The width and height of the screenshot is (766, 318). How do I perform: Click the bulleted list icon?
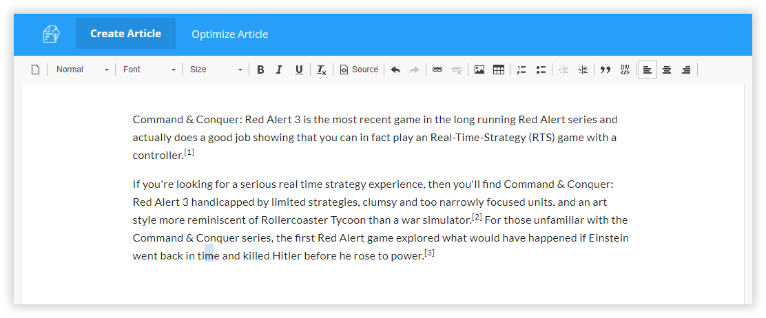pyautogui.click(x=540, y=70)
